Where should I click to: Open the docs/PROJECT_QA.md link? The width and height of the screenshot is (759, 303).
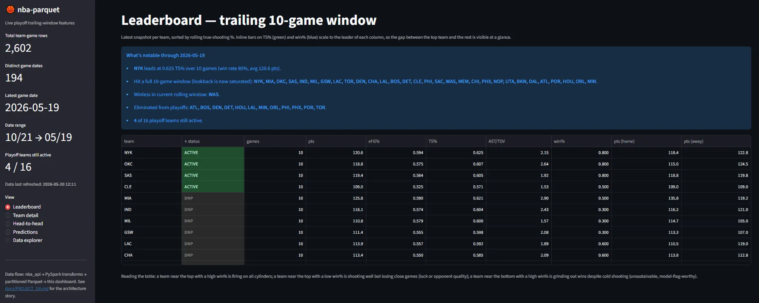[x=27, y=288]
